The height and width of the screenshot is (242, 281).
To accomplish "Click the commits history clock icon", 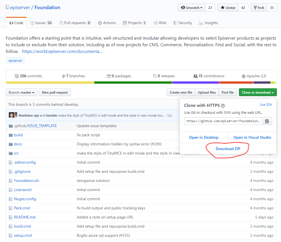I will click(x=17, y=76).
